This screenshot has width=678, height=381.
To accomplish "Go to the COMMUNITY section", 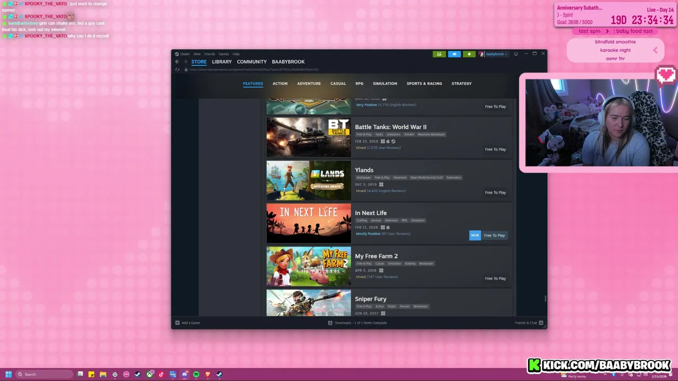I will click(x=252, y=62).
